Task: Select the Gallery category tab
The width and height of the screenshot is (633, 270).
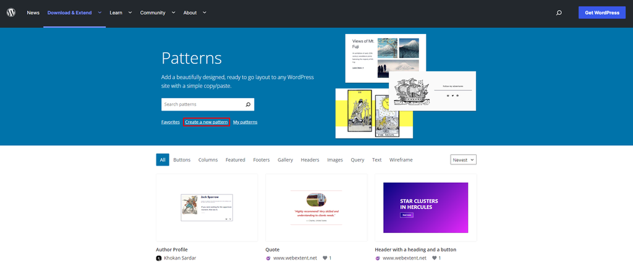Action: coord(286,160)
